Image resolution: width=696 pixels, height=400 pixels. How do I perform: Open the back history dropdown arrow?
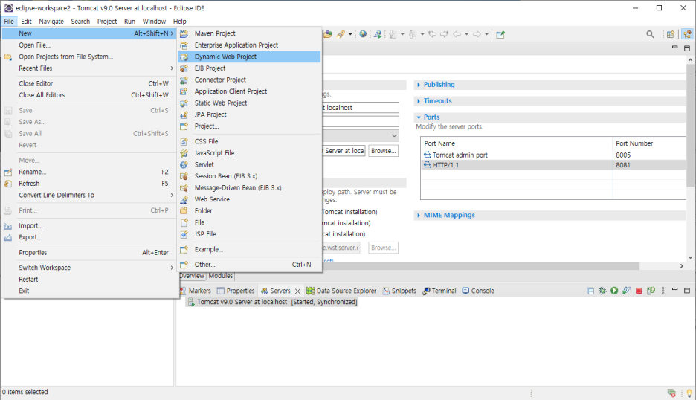click(466, 34)
